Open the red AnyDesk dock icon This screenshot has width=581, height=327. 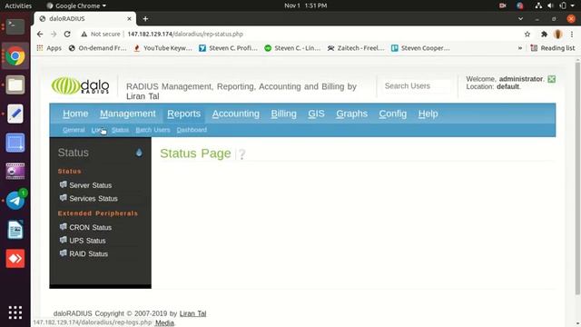click(15, 258)
